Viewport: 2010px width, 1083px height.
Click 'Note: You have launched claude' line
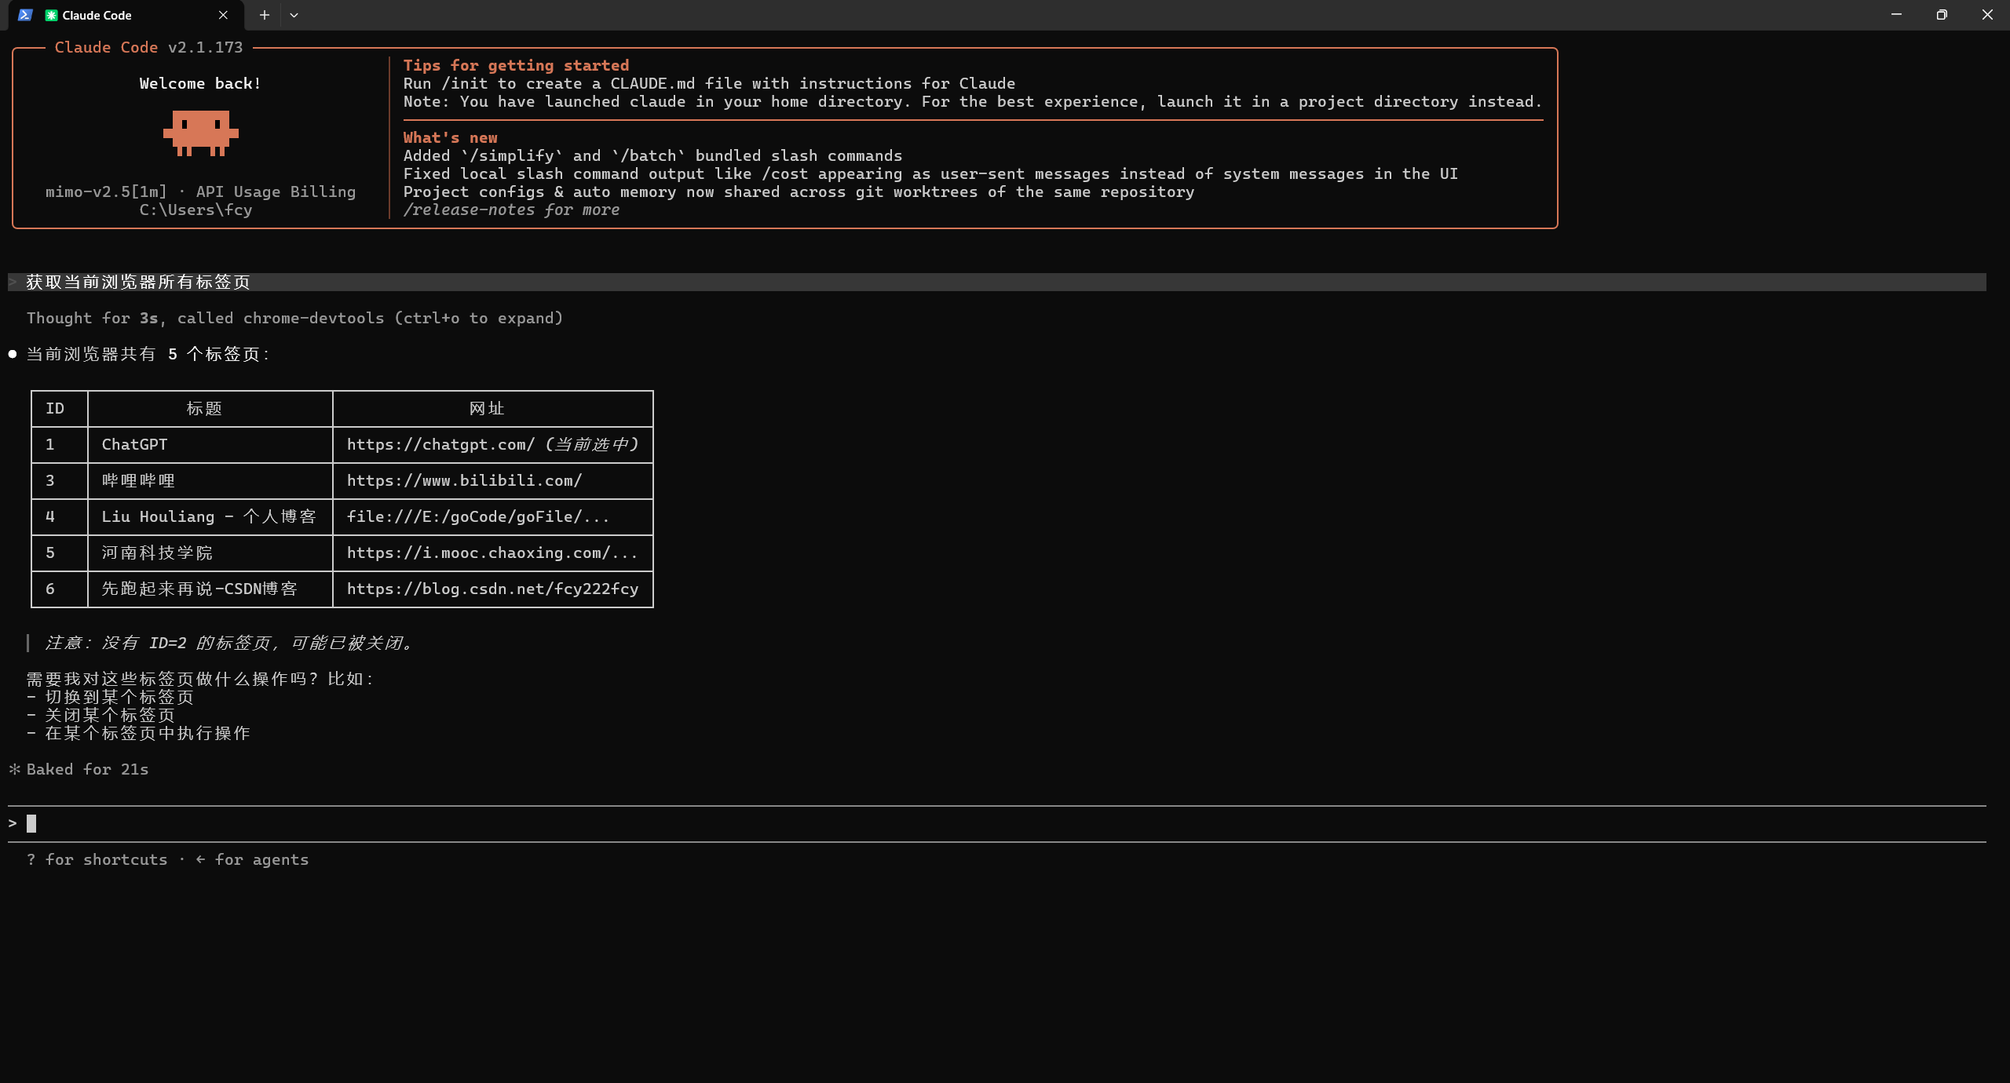[973, 101]
